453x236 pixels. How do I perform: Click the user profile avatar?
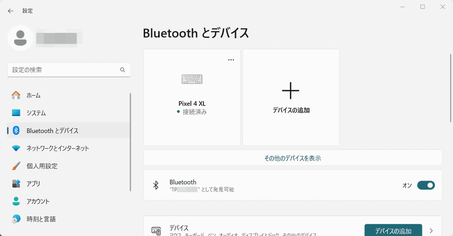coord(20,38)
